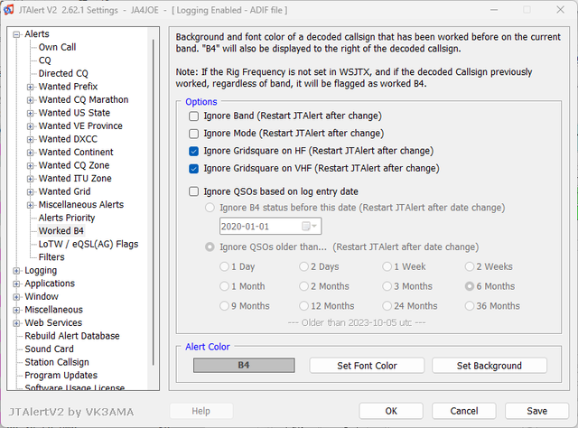Open Station Callsign settings
This screenshot has height=428, width=578.
click(57, 362)
